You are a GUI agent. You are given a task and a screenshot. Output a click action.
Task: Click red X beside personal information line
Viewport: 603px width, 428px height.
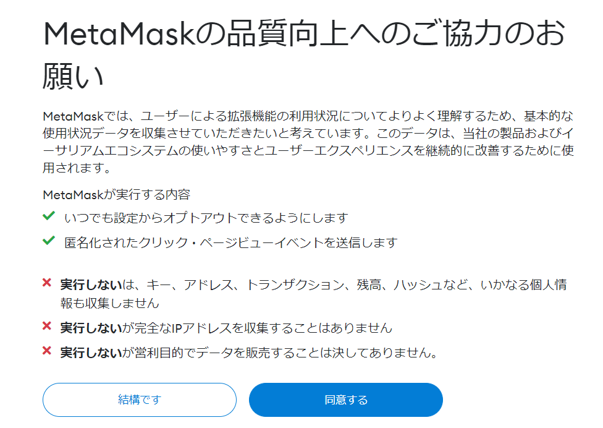pos(47,283)
